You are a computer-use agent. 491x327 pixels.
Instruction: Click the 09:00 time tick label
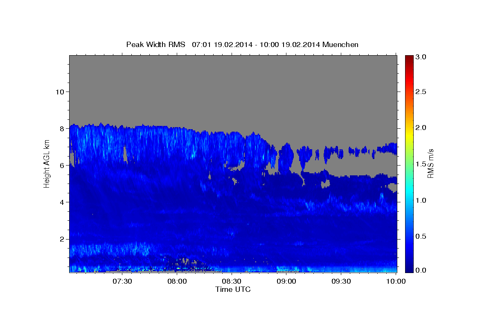[x=286, y=281]
